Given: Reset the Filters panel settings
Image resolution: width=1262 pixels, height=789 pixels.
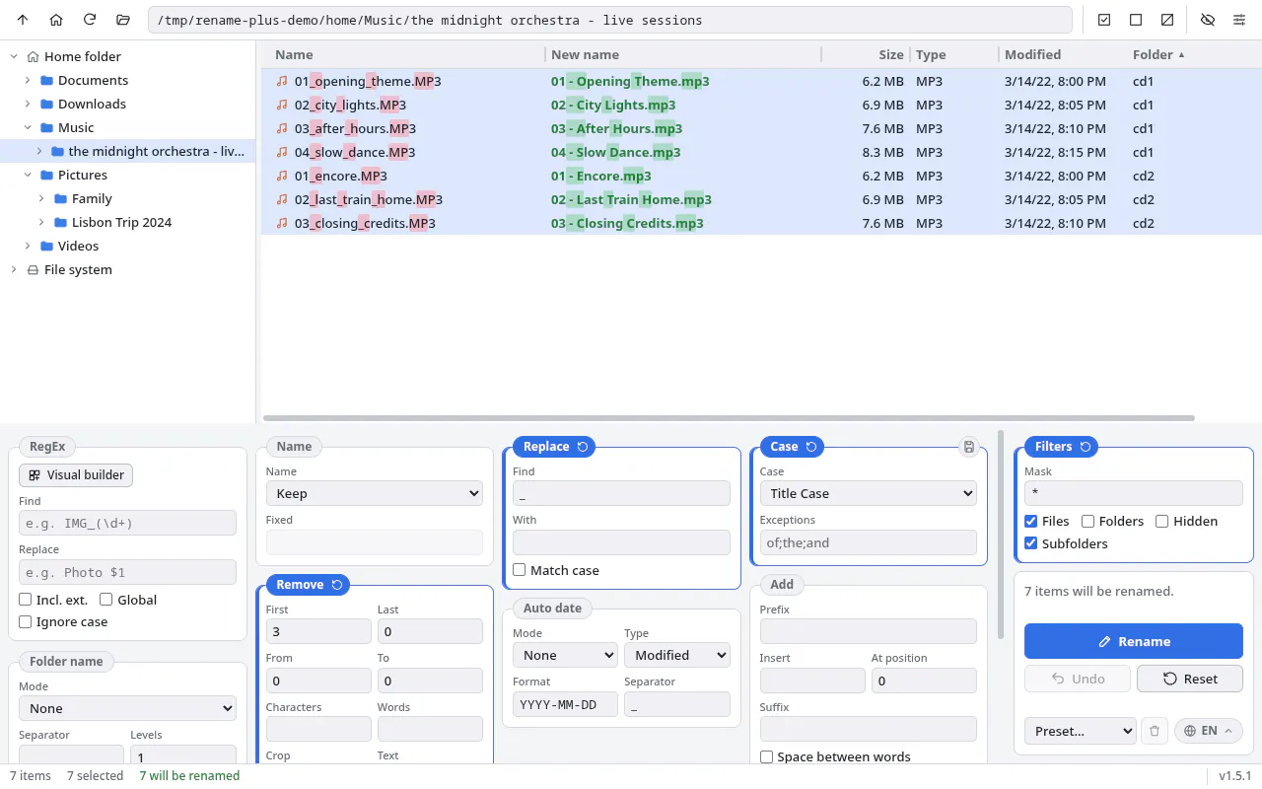Looking at the screenshot, I should tap(1086, 447).
